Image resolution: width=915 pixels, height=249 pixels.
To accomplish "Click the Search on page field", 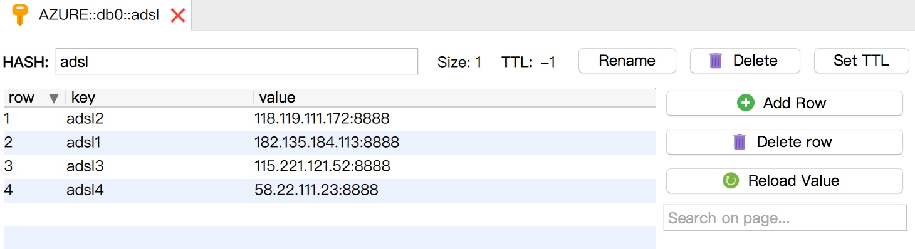I will [x=785, y=218].
